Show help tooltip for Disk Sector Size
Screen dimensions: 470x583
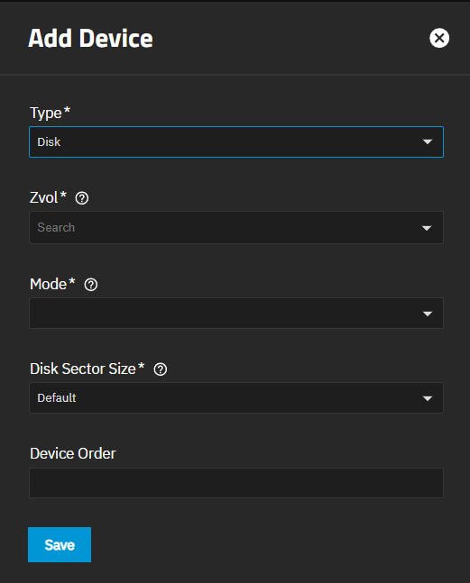[x=161, y=369]
